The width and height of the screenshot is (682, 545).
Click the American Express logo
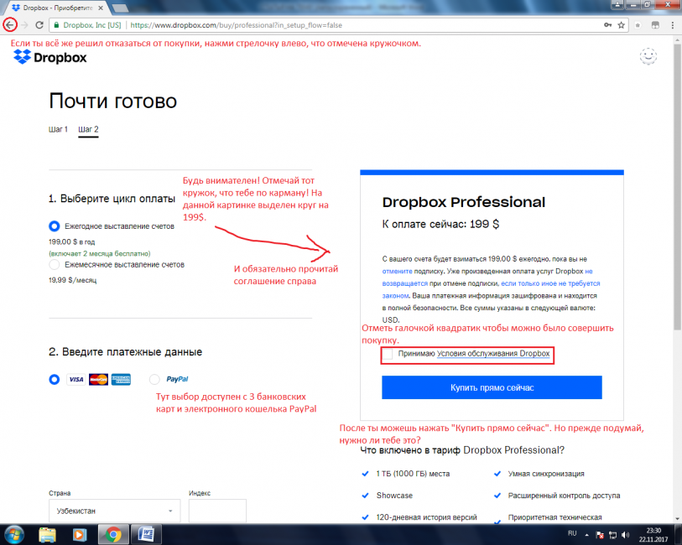pos(121,380)
